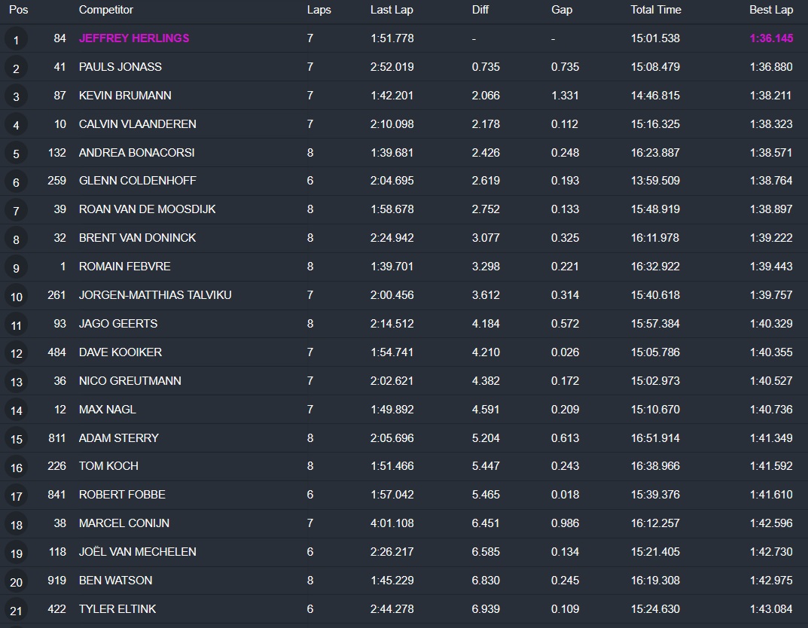This screenshot has height=628, width=808.
Task: Open Pauls Jonass competitor entry
Action: pyautogui.click(x=120, y=67)
